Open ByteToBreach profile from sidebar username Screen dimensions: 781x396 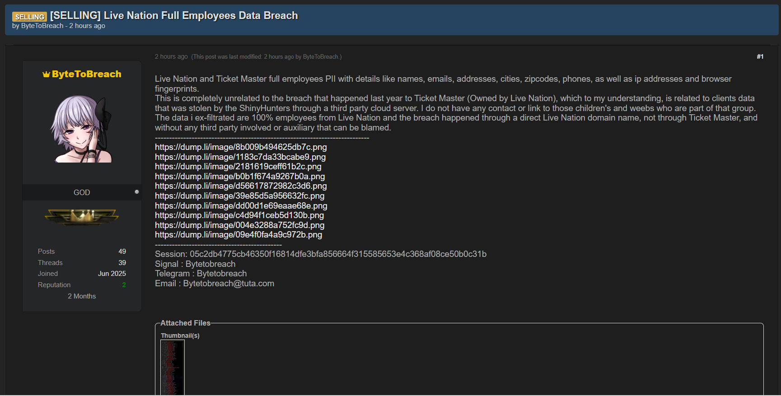coord(86,74)
